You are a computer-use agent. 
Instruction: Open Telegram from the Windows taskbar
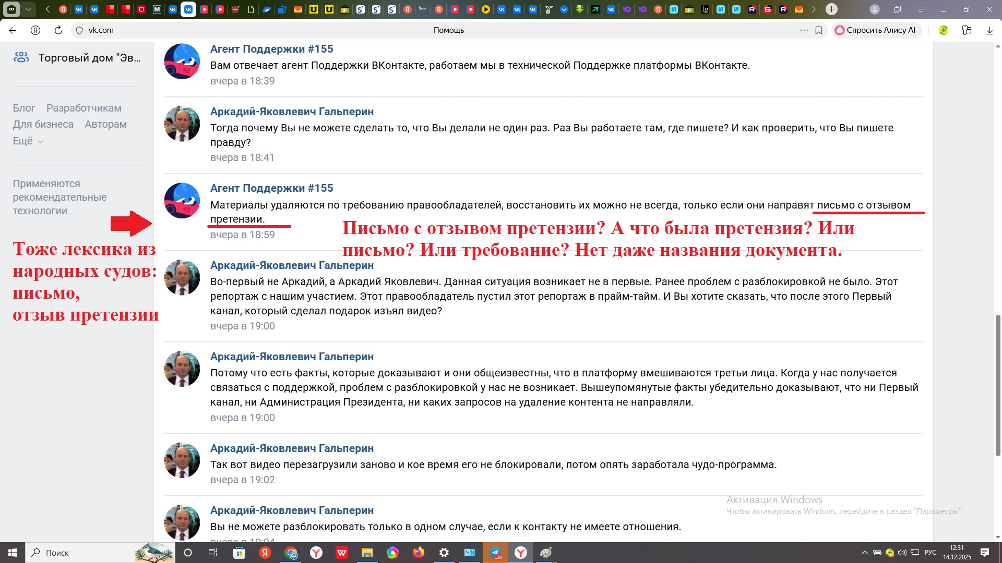495,553
